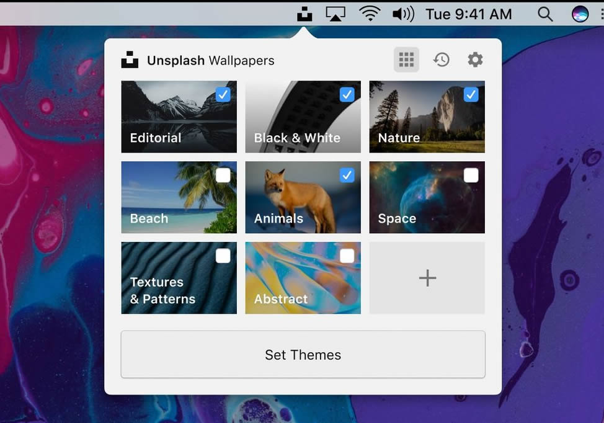Select the grid view themes icon
The width and height of the screenshot is (604, 423).
[x=406, y=60]
